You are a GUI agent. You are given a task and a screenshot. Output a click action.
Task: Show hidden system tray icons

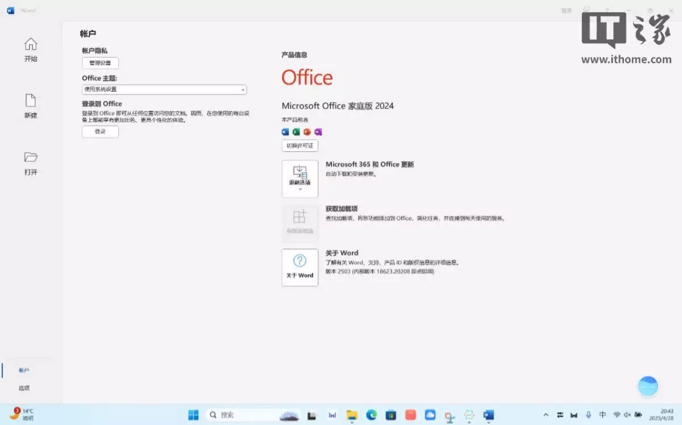[546, 415]
